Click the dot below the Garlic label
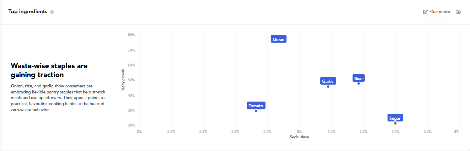This screenshot has width=470, height=151. 328,86
